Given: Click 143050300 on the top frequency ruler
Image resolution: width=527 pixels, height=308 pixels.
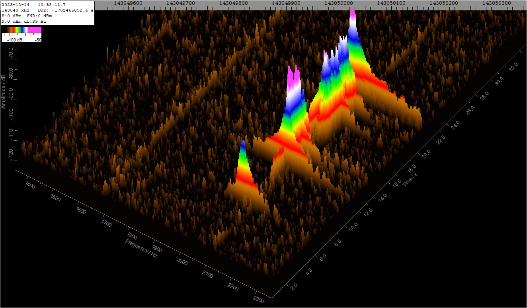Looking at the screenshot, I should tap(496, 3).
